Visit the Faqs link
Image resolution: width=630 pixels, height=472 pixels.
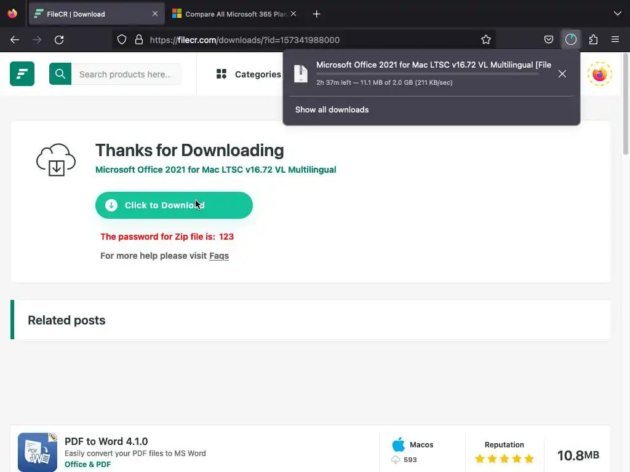pyautogui.click(x=219, y=256)
